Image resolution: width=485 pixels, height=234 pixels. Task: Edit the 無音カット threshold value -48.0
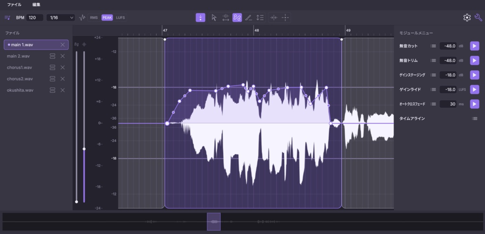(448, 46)
